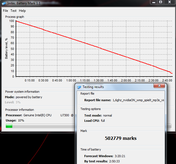
Task: Click the report file name value
Action: click(x=138, y=100)
